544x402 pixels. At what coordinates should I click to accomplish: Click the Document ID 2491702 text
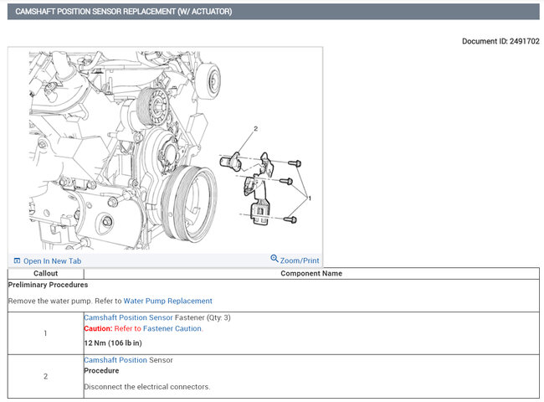point(500,41)
